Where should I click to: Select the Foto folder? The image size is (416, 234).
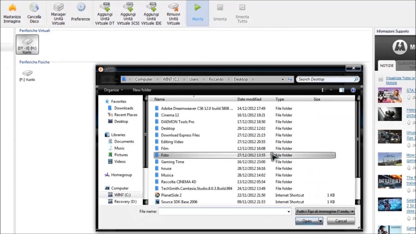click(245, 155)
